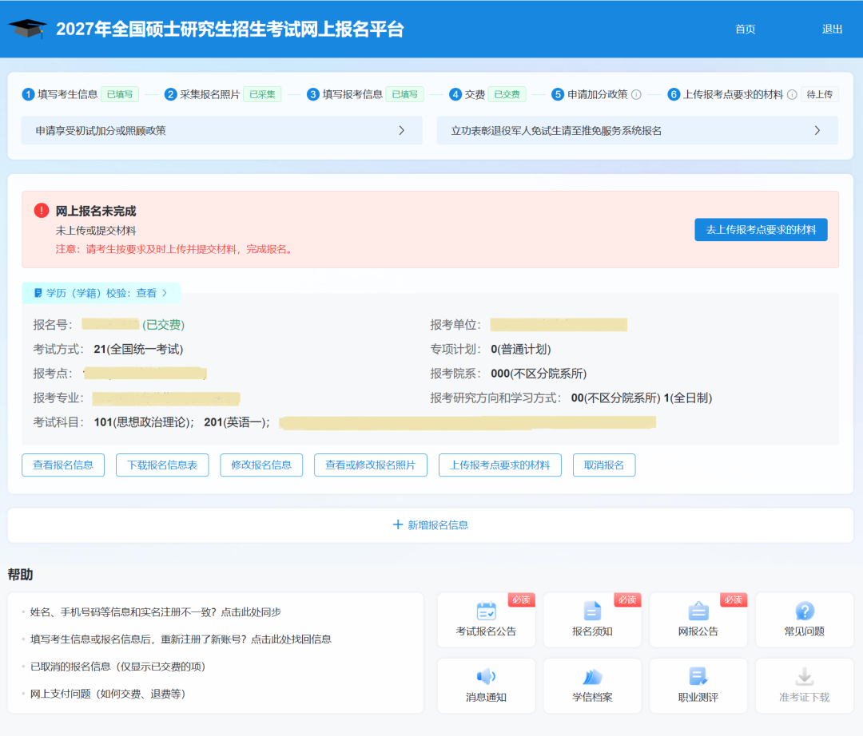Click 修改报名信息 button
Viewport: 863px width, 736px height.
pyautogui.click(x=261, y=465)
